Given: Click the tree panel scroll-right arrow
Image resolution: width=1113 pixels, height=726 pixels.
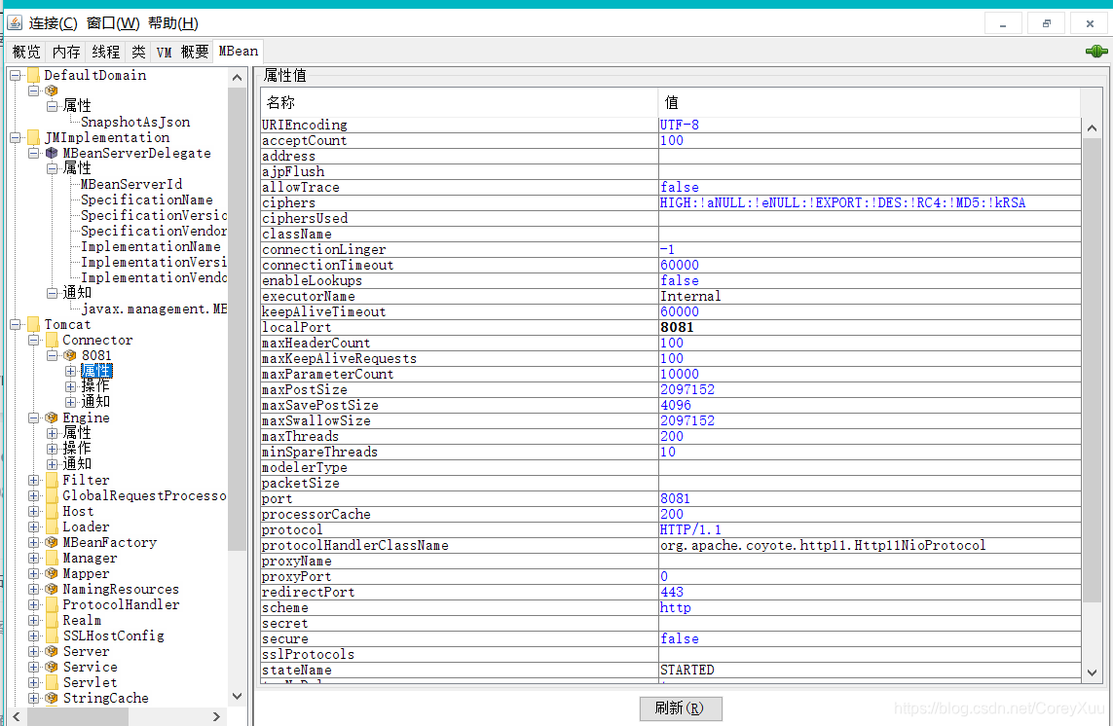Looking at the screenshot, I should tap(216, 717).
